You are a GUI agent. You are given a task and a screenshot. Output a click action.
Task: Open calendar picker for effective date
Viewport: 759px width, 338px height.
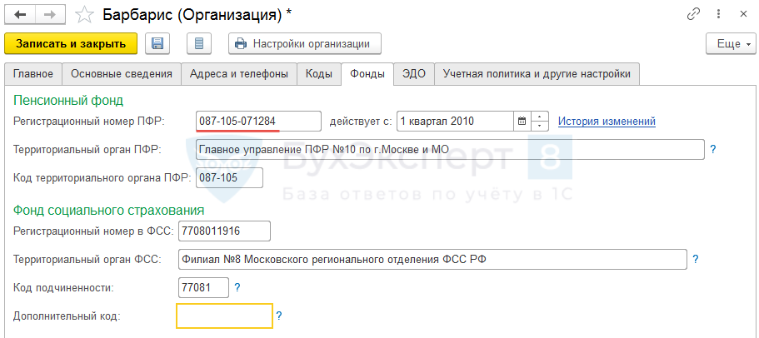coord(522,122)
